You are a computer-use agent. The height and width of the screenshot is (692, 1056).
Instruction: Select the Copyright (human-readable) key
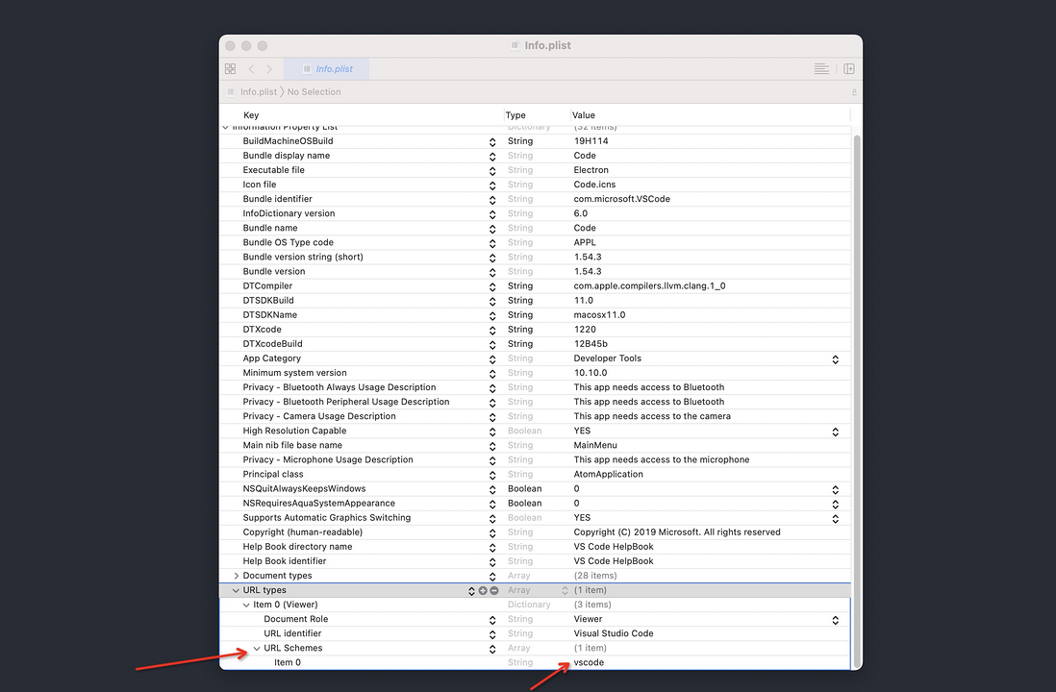click(x=302, y=531)
